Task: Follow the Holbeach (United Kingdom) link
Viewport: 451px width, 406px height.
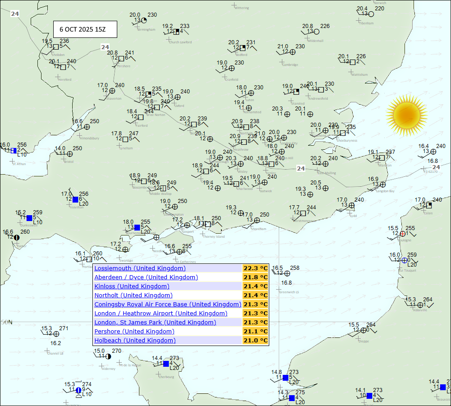Action: (135, 341)
